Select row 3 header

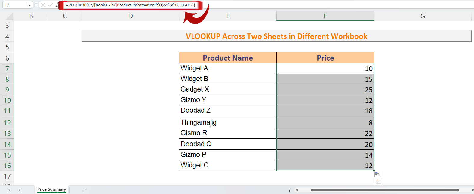coord(7,26)
